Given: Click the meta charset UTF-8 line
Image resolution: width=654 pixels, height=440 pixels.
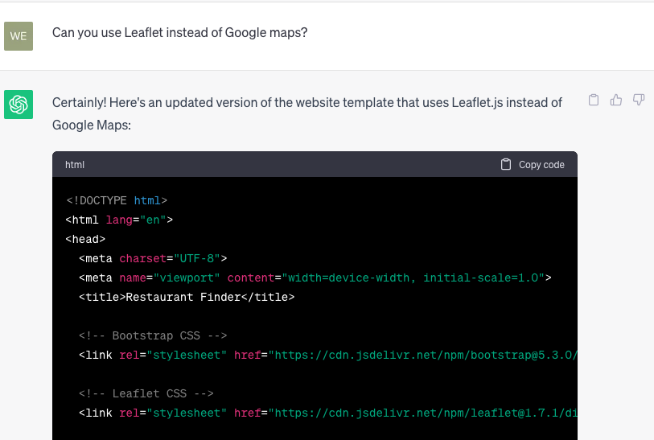Looking at the screenshot, I should pos(153,258).
